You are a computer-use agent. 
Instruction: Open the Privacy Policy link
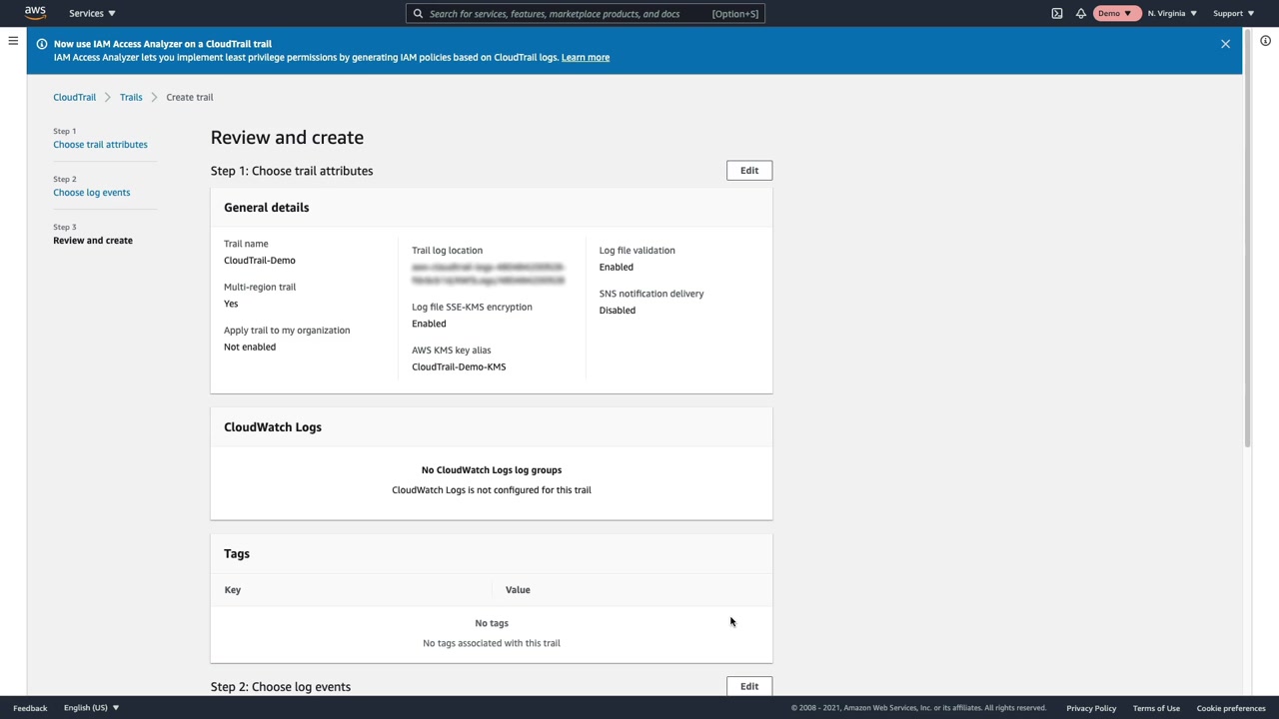(x=1091, y=708)
